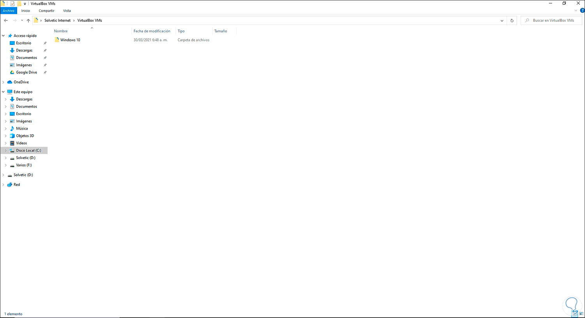Click the folder system icon in title bar
585x318 pixels.
tap(3, 4)
